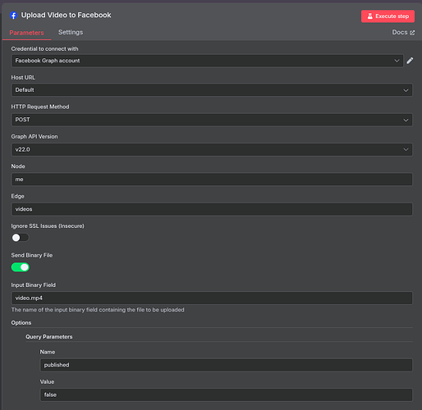Image resolution: width=422 pixels, height=410 pixels.
Task: Expand the Graph API Version v22.0 dropdown
Action: coord(212,149)
